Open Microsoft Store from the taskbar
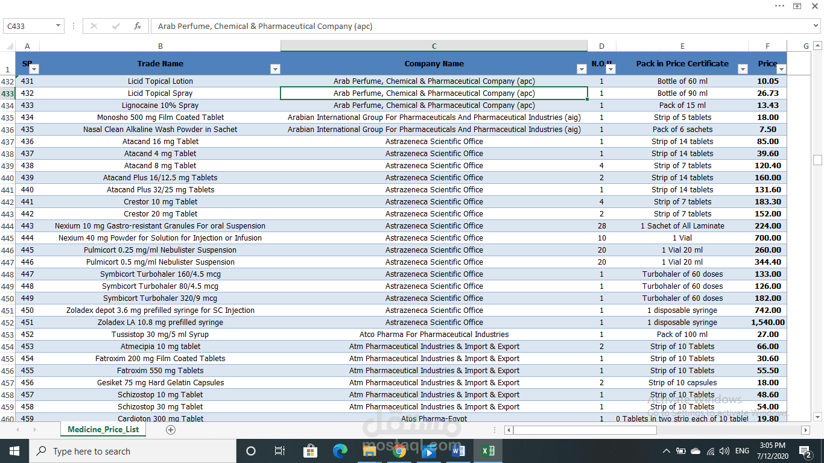This screenshot has height=463, width=824. click(310, 451)
